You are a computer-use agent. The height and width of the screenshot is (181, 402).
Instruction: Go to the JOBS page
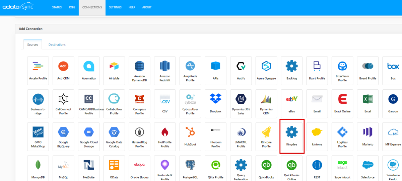pos(72,7)
